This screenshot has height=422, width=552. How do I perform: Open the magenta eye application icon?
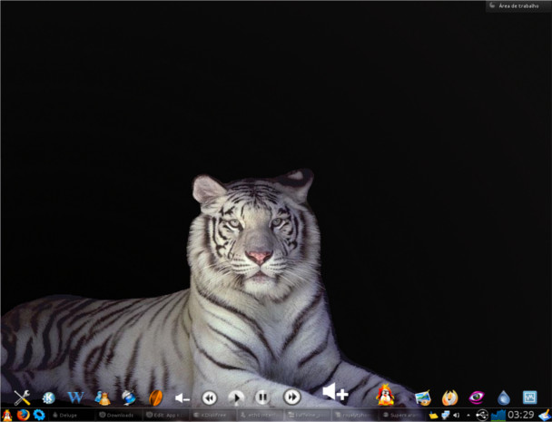[477, 397]
